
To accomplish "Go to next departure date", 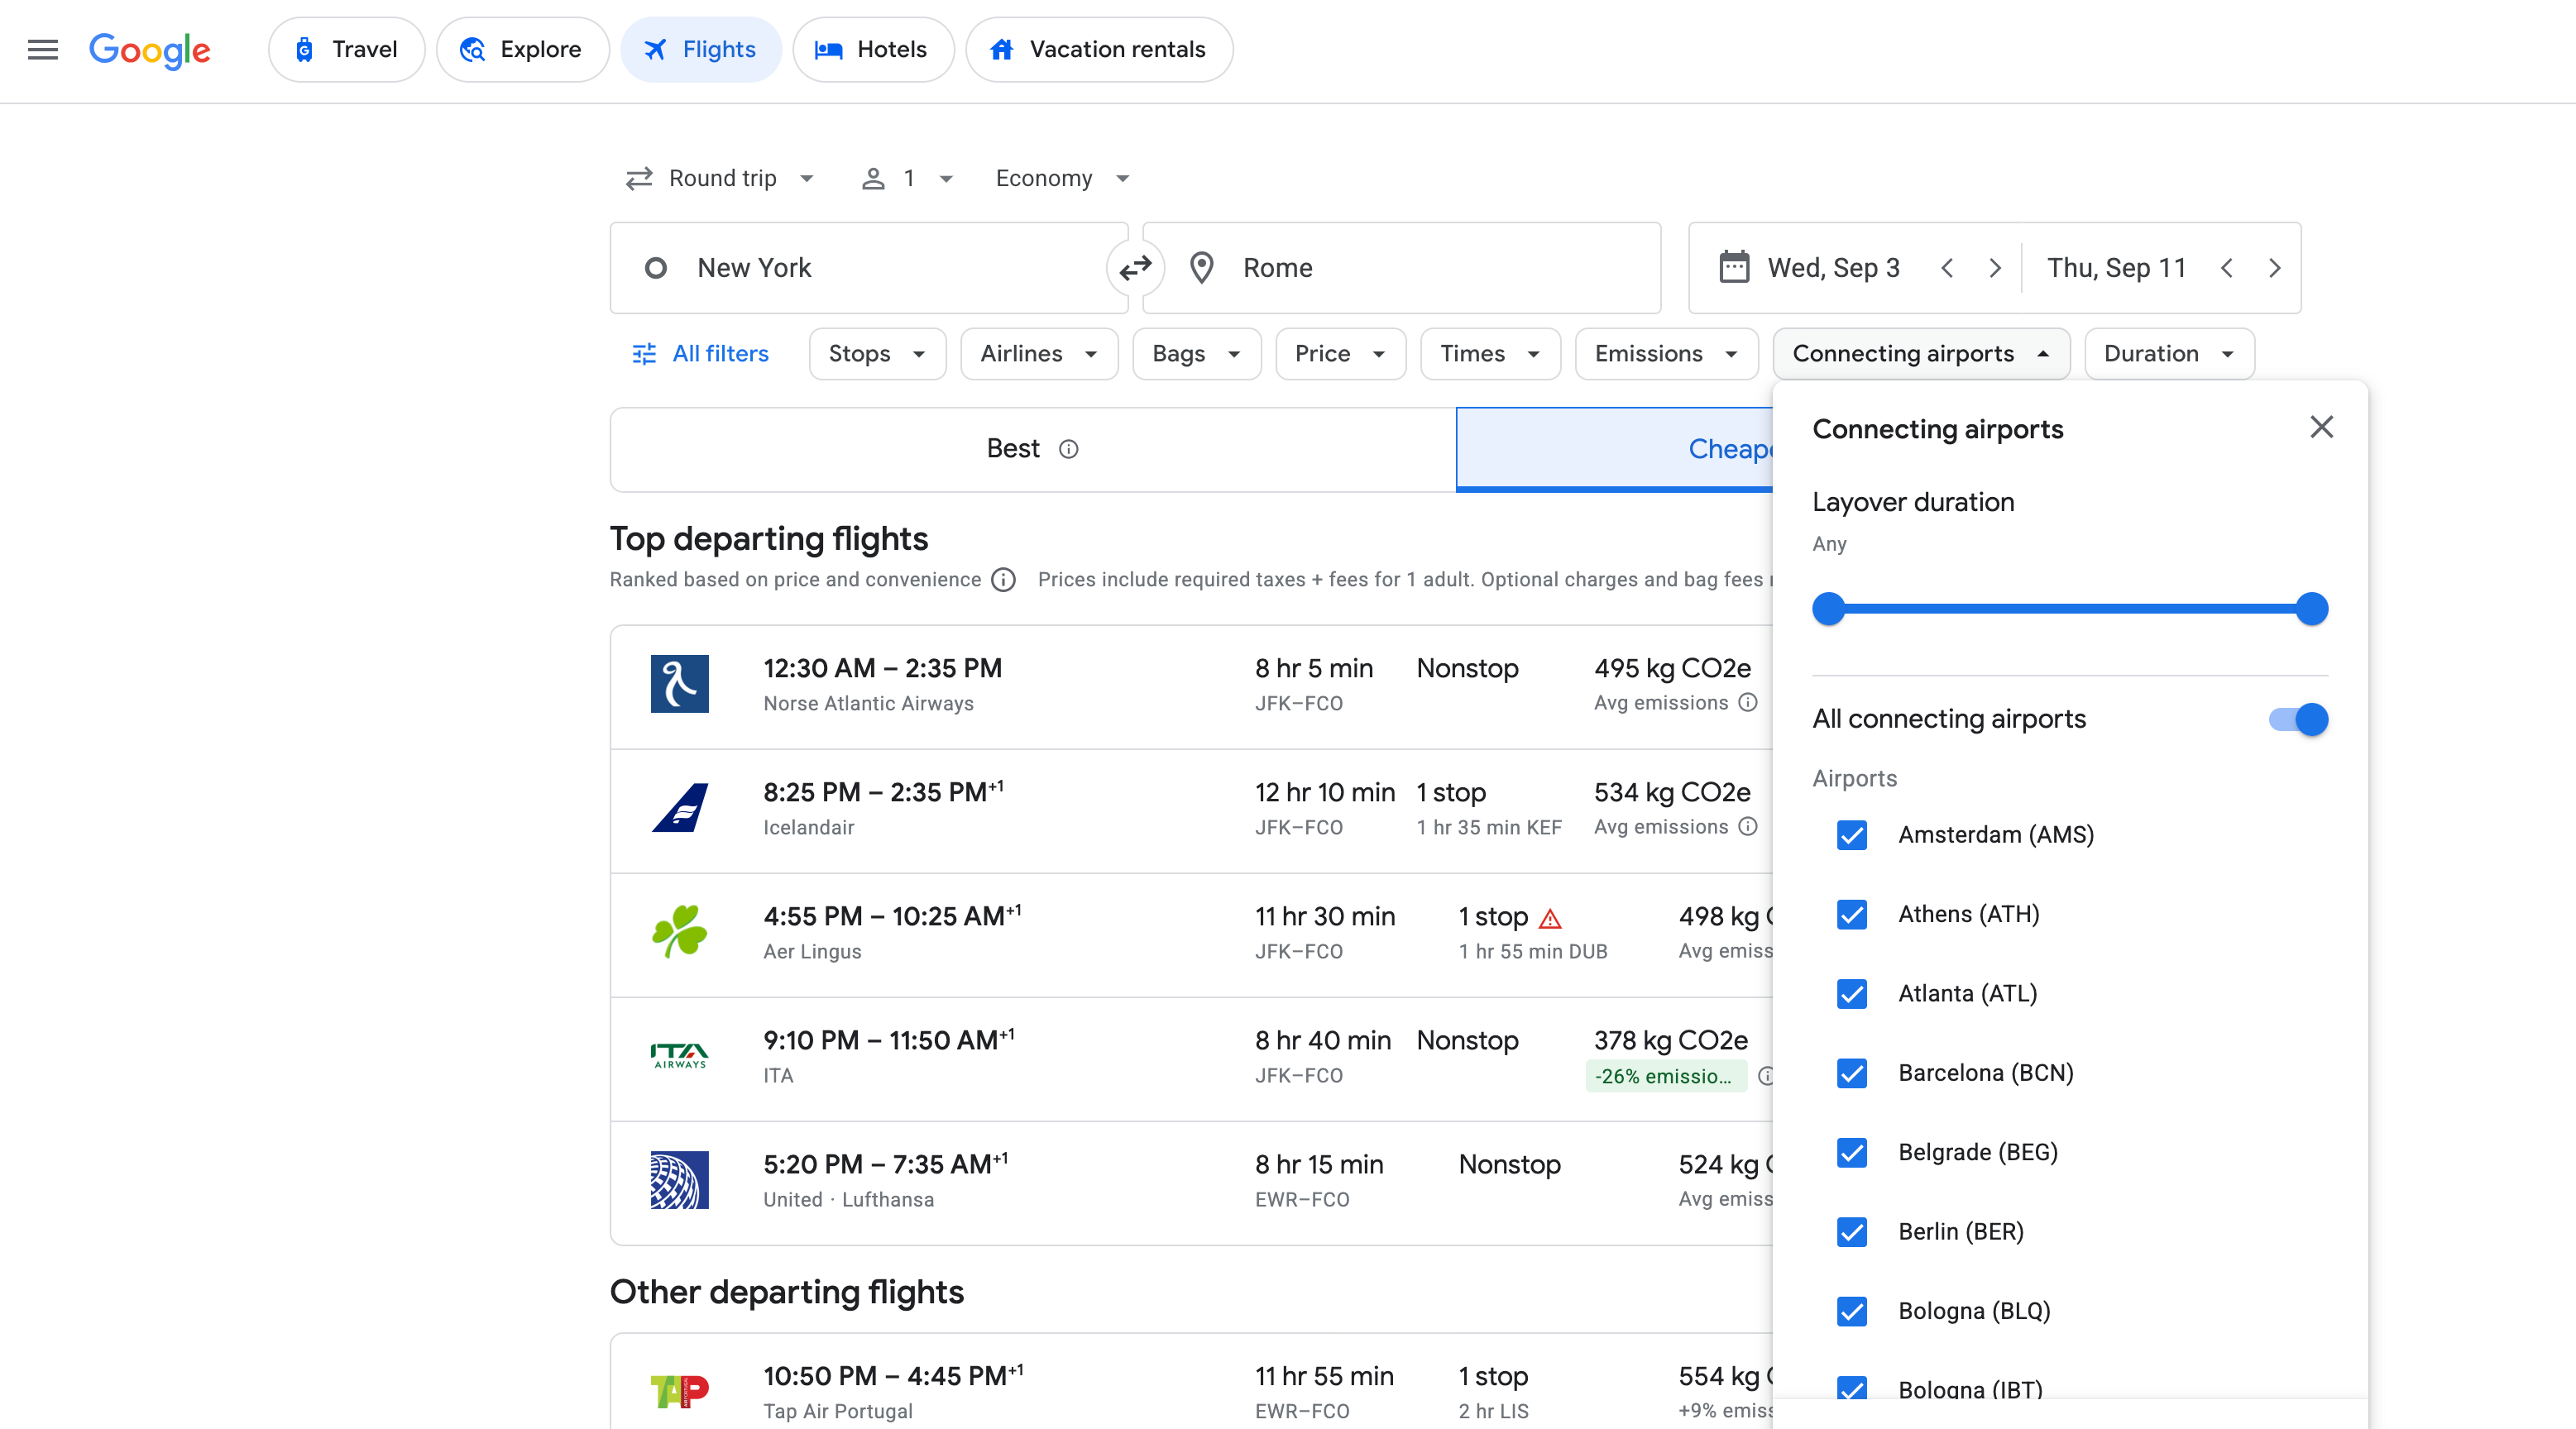I will pyautogui.click(x=1994, y=268).
